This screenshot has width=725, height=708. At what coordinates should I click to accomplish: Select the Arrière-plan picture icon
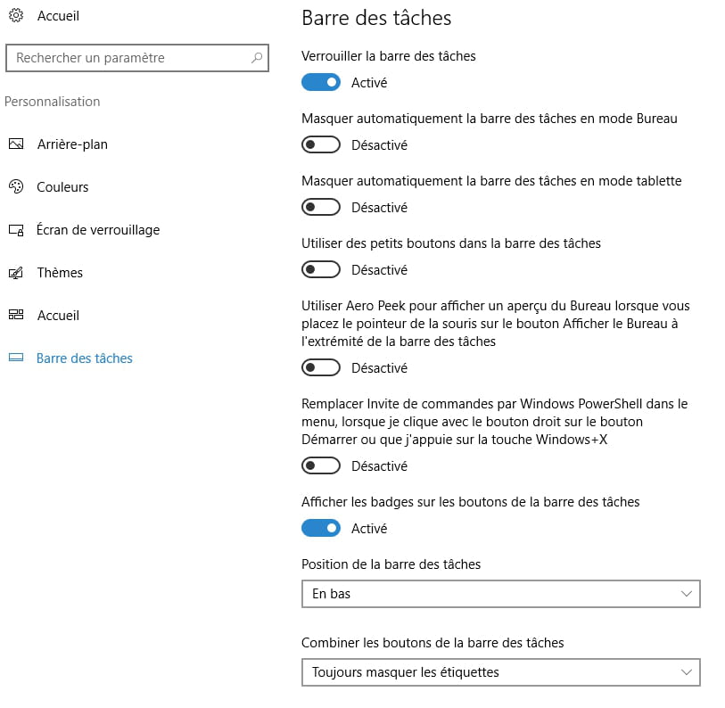pyautogui.click(x=16, y=144)
